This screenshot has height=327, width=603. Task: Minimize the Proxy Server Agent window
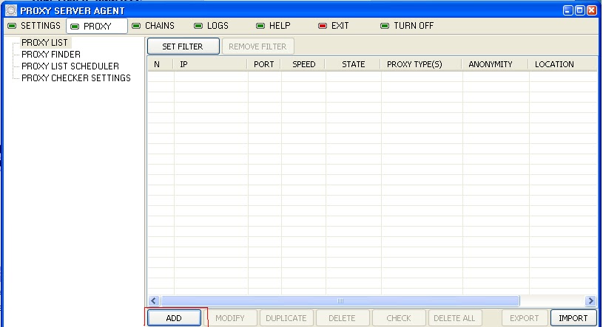[x=568, y=10]
